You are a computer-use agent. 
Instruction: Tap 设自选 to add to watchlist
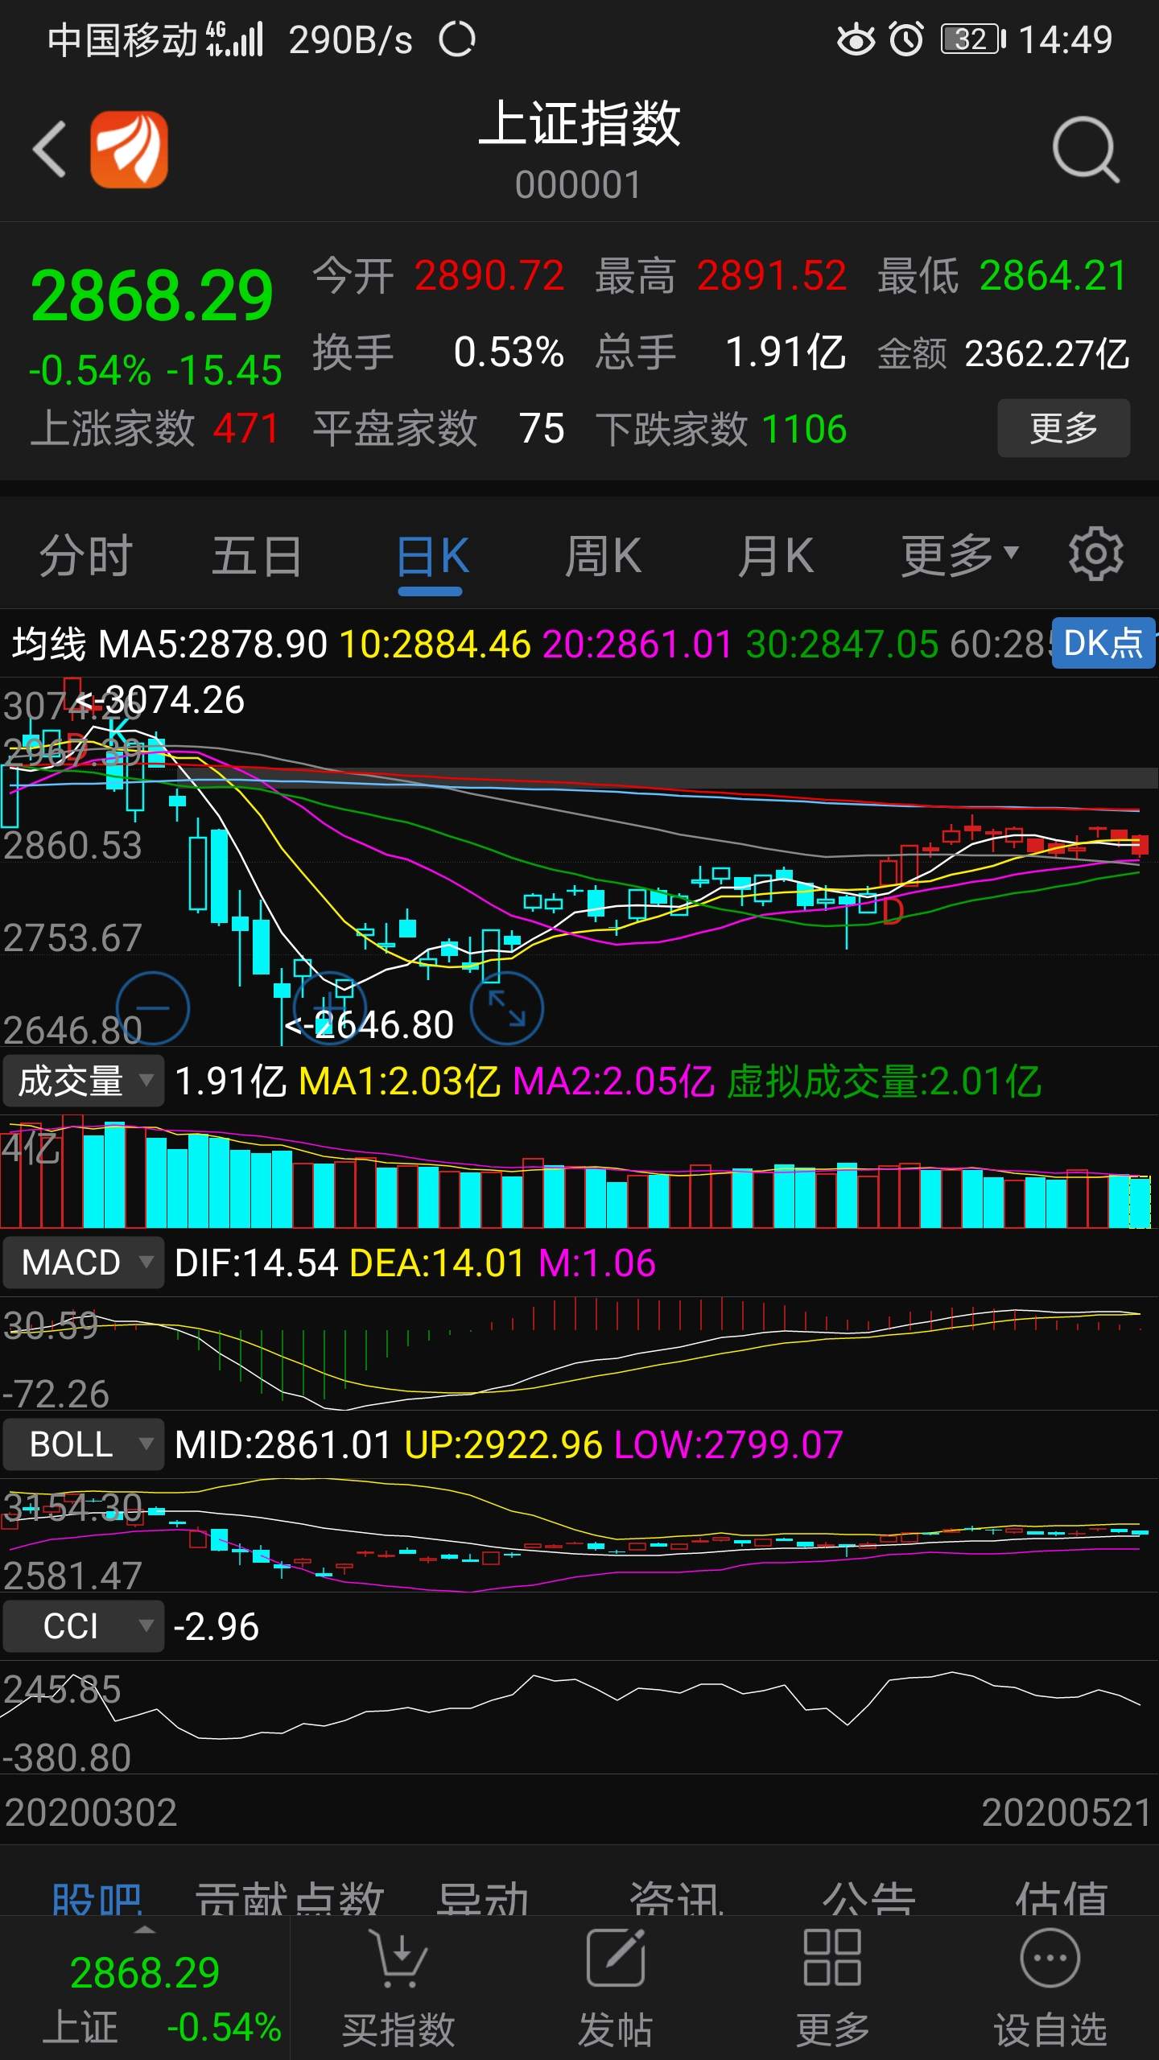click(x=1050, y=1988)
